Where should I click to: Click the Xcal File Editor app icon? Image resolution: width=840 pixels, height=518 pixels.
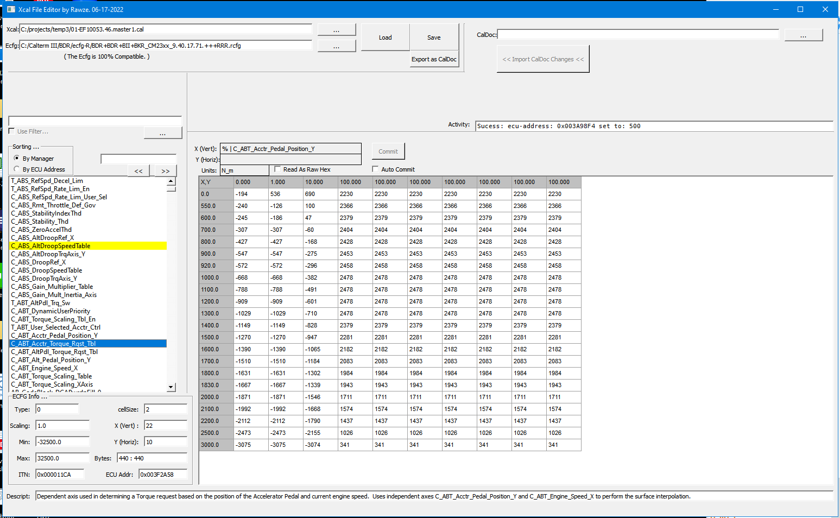[x=11, y=9]
